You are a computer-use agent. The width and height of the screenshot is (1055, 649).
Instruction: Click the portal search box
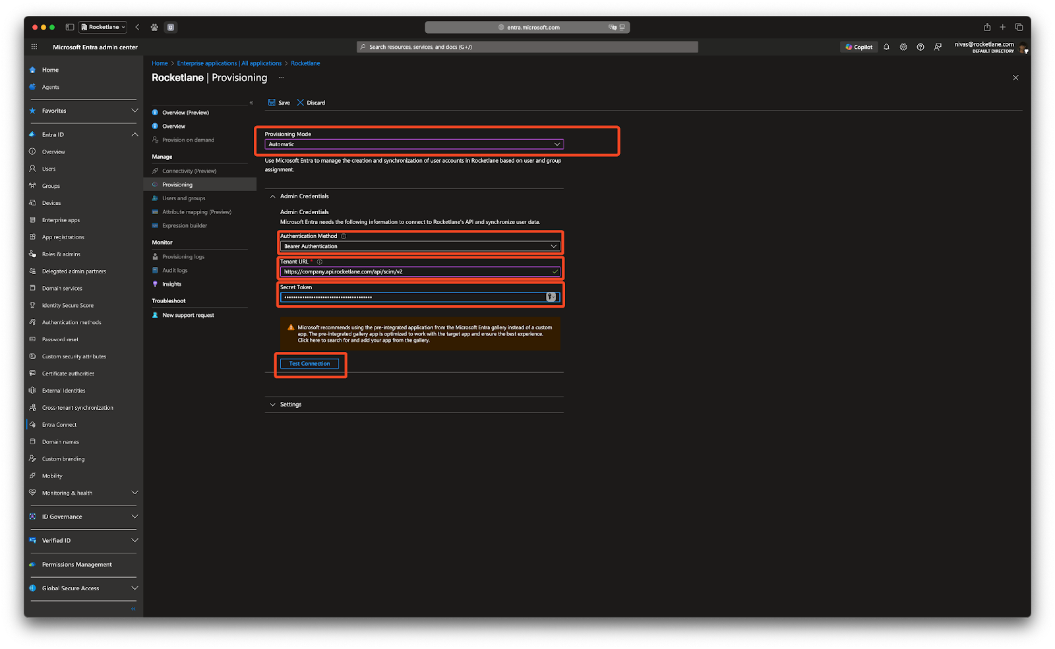527,47
